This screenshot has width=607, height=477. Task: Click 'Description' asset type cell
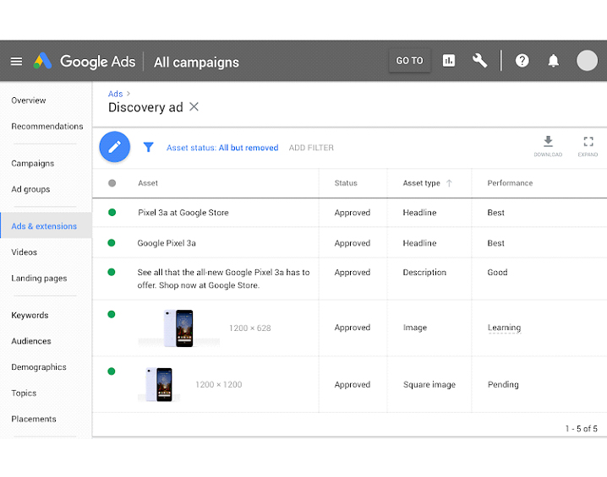(x=424, y=273)
